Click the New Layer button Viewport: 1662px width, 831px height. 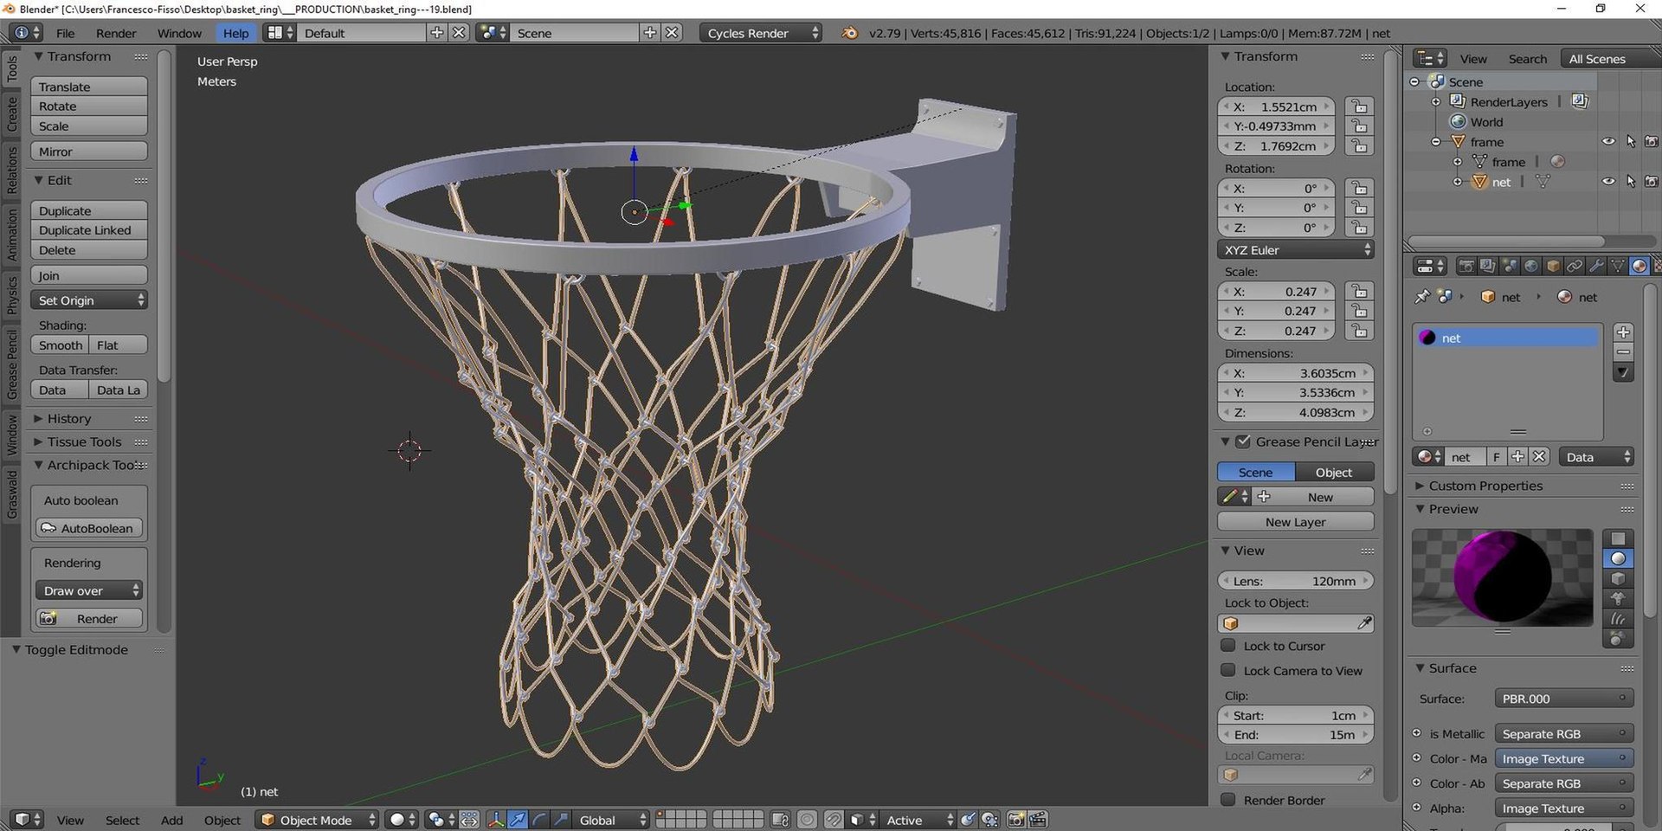[x=1296, y=522]
